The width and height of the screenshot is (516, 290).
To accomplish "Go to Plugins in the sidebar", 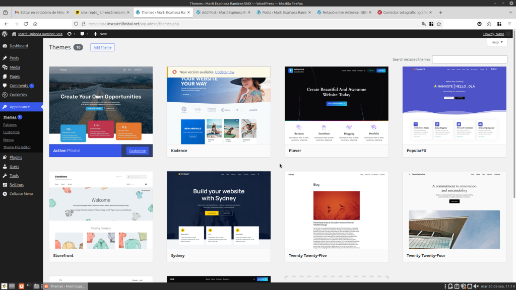I will [16, 157].
